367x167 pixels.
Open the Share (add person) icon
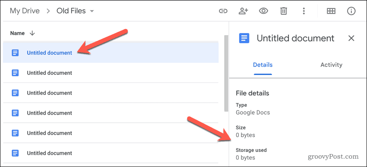tap(243, 11)
